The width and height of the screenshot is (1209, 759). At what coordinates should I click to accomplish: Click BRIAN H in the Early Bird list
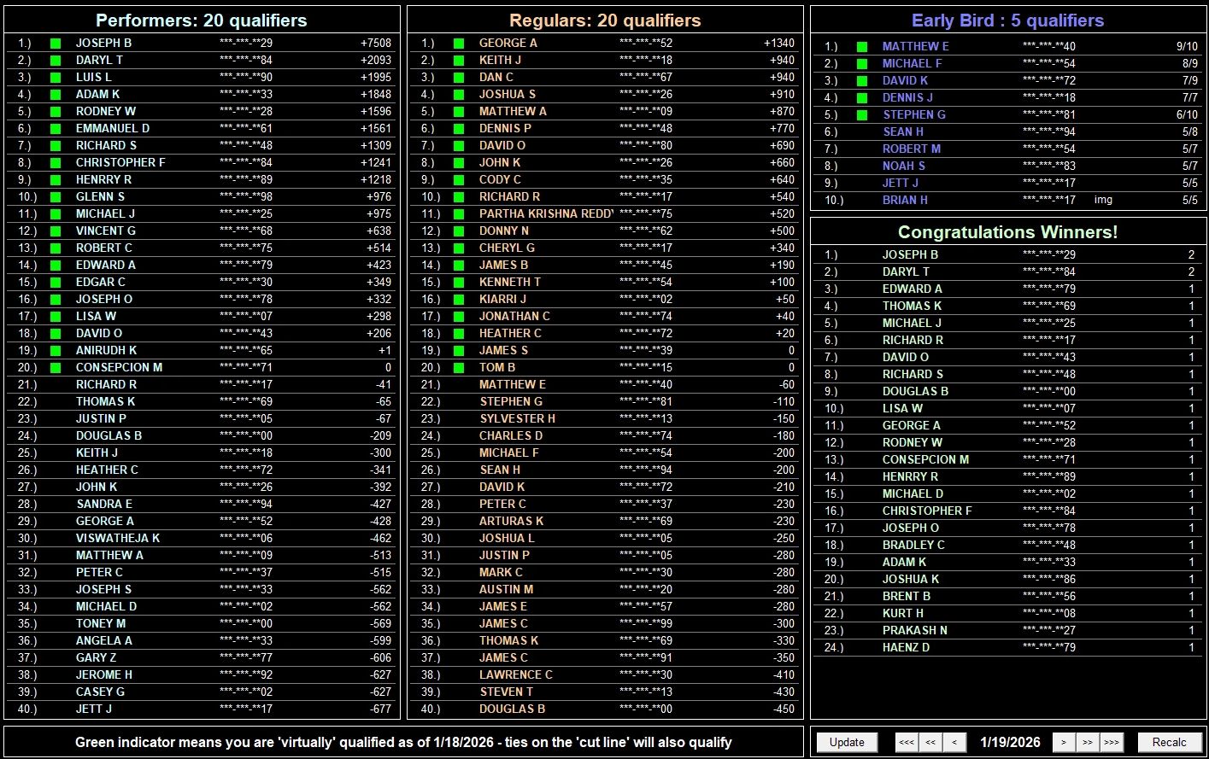tap(905, 200)
